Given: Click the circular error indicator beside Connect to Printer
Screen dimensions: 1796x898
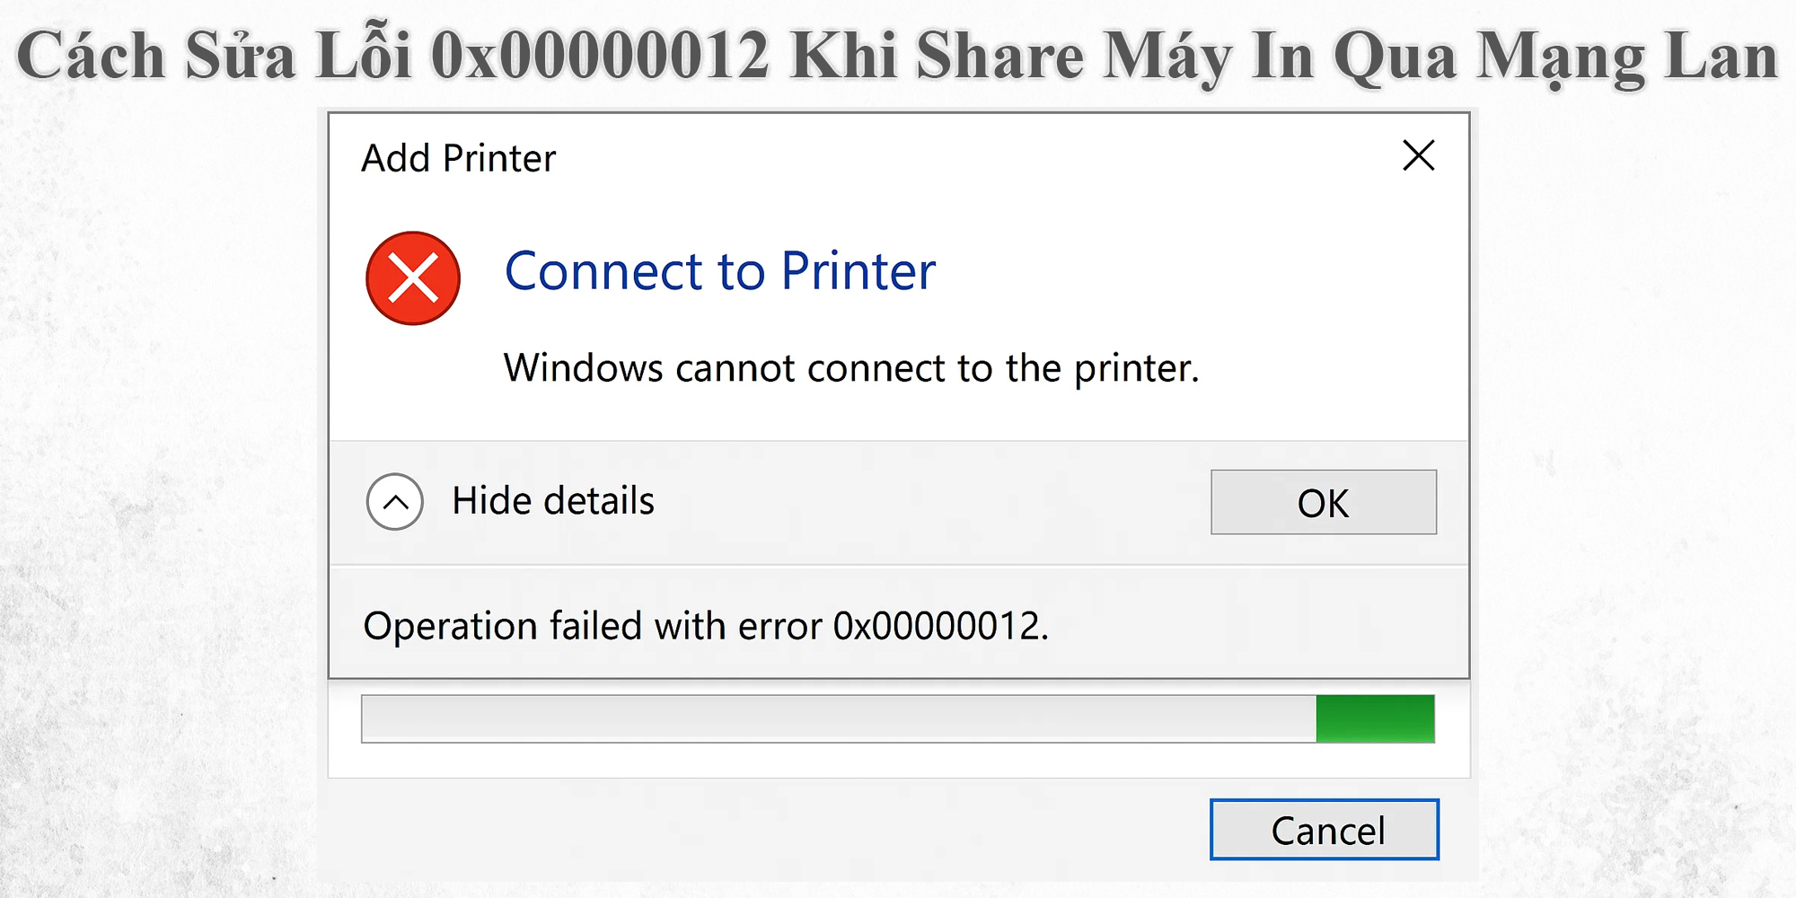Looking at the screenshot, I should 413,278.
